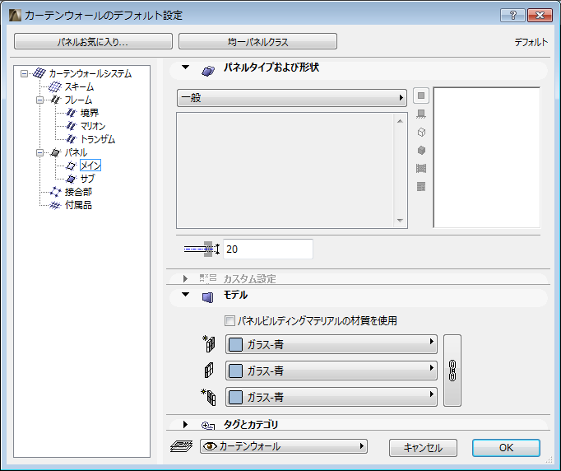561x471 pixels.
Task: Click the スキーム tree icon
Action: pyautogui.click(x=55, y=86)
